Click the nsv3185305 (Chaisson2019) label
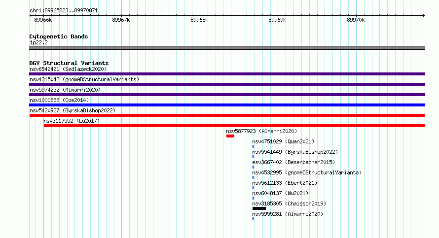 pyautogui.click(x=289, y=204)
